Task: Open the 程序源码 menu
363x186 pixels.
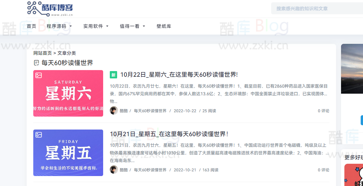Action: click(56, 26)
